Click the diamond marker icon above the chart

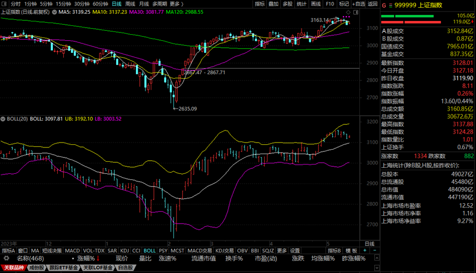coord(348,12)
